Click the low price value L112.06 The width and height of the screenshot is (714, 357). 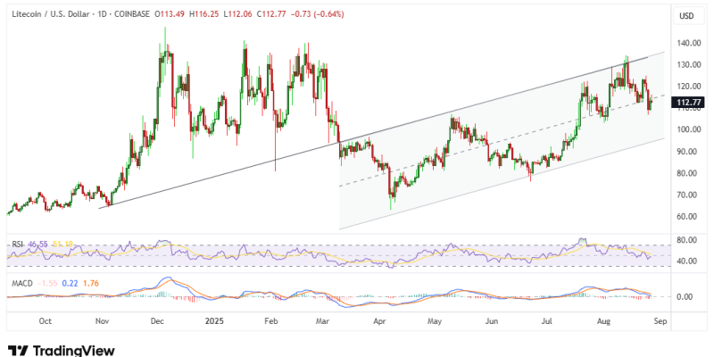click(237, 14)
